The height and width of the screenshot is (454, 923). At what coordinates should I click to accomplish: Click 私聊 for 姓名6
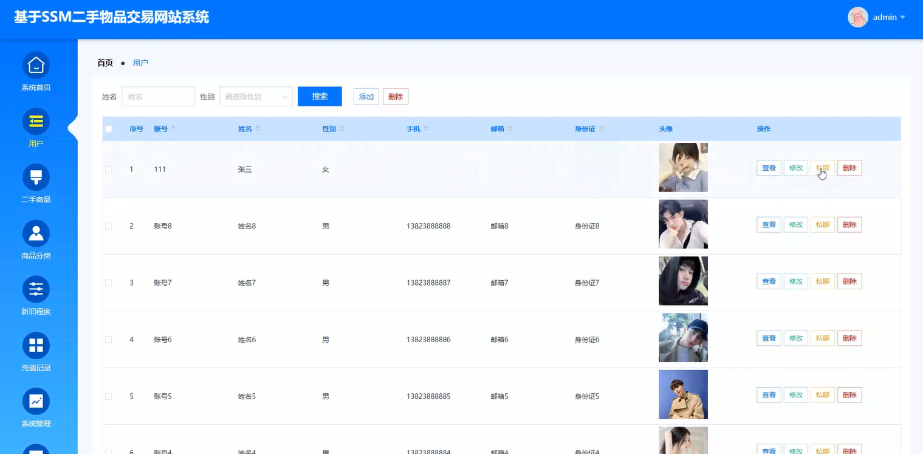[x=823, y=338]
